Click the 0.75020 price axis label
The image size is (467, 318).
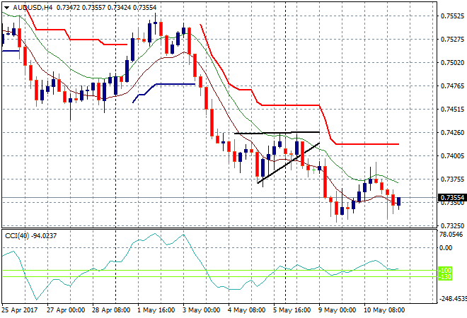click(x=452, y=62)
